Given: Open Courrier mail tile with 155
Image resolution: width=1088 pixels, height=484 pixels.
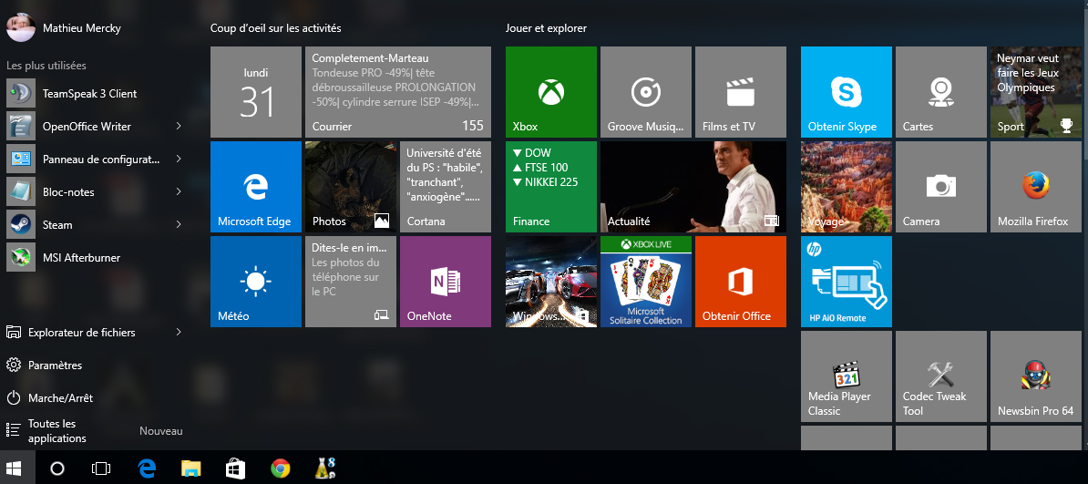Looking at the screenshot, I should 398,92.
